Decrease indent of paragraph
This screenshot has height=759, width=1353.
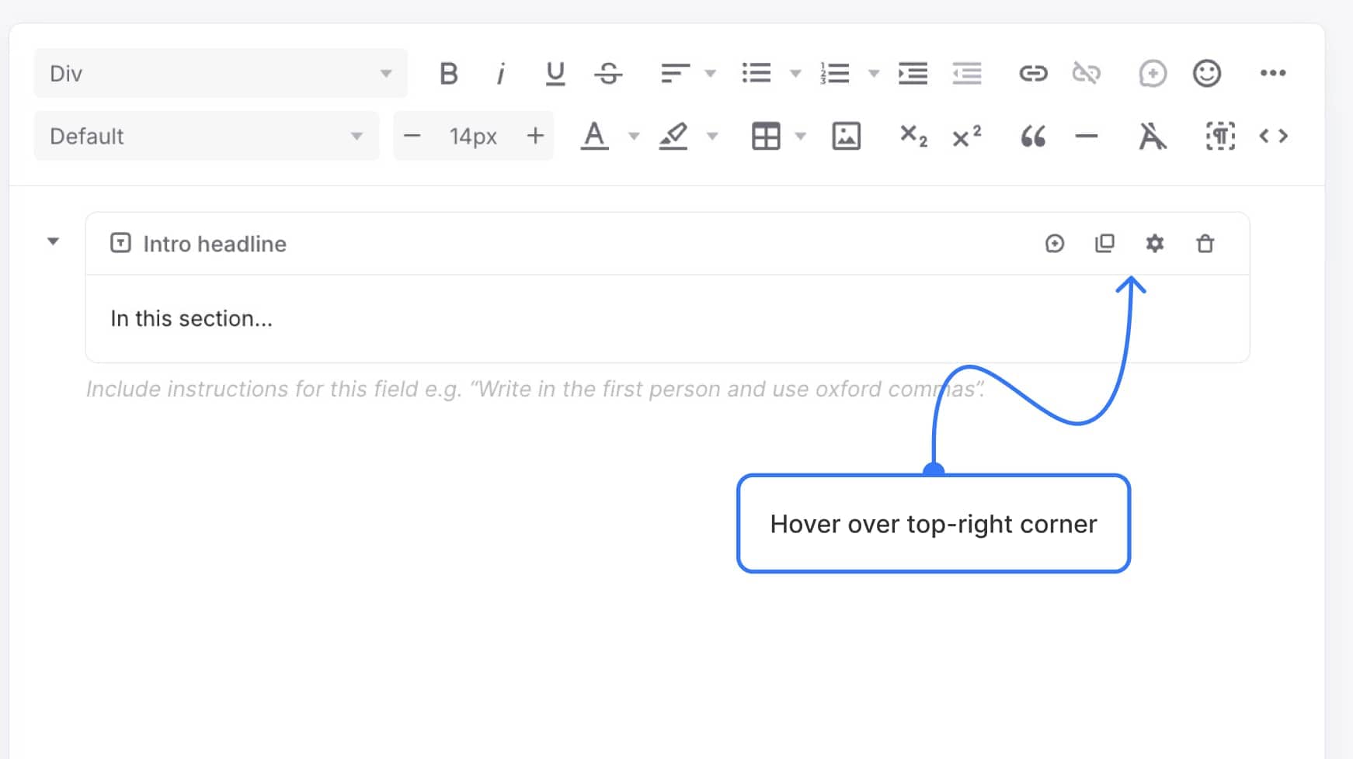[967, 74]
